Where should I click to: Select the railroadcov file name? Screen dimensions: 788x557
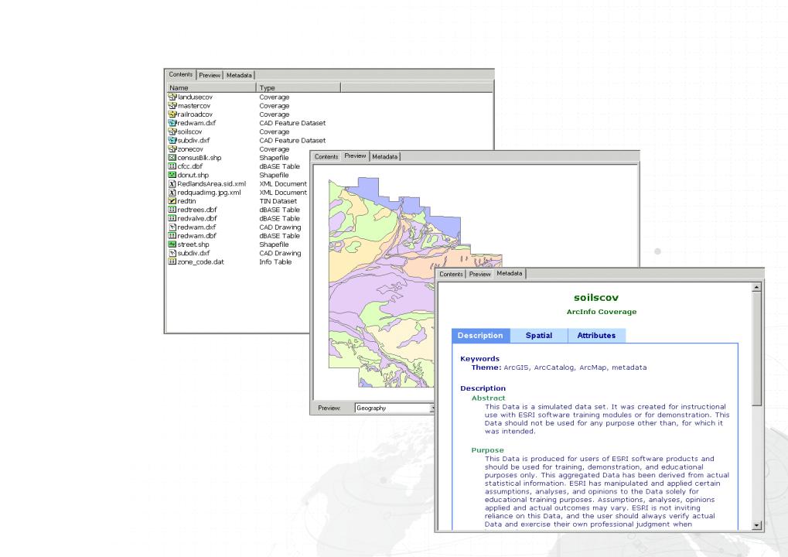pos(195,114)
